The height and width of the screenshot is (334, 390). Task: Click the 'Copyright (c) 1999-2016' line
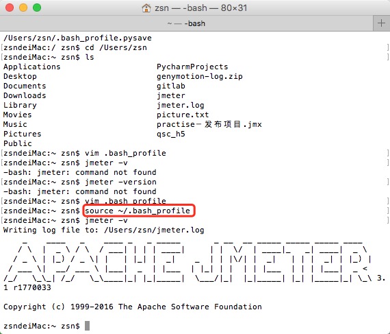[133, 307]
